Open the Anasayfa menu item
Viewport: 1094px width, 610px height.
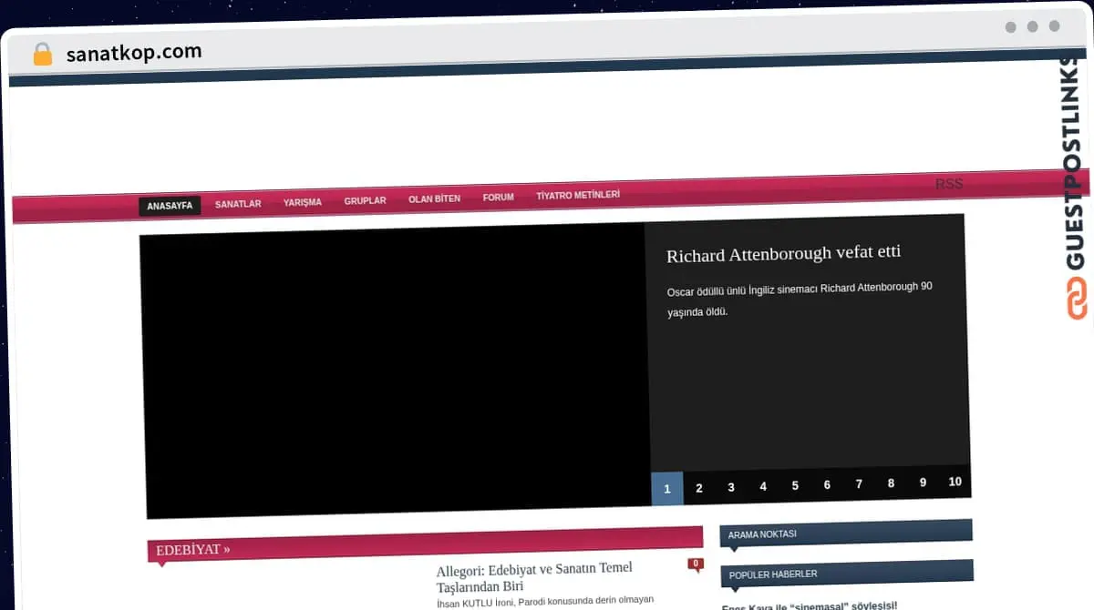[x=170, y=206]
